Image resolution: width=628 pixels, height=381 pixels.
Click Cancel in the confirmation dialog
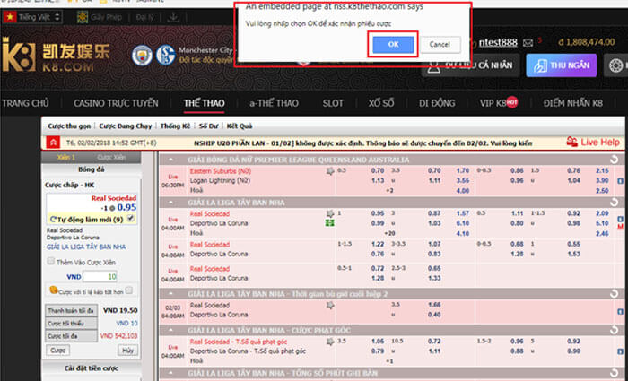[x=440, y=43]
